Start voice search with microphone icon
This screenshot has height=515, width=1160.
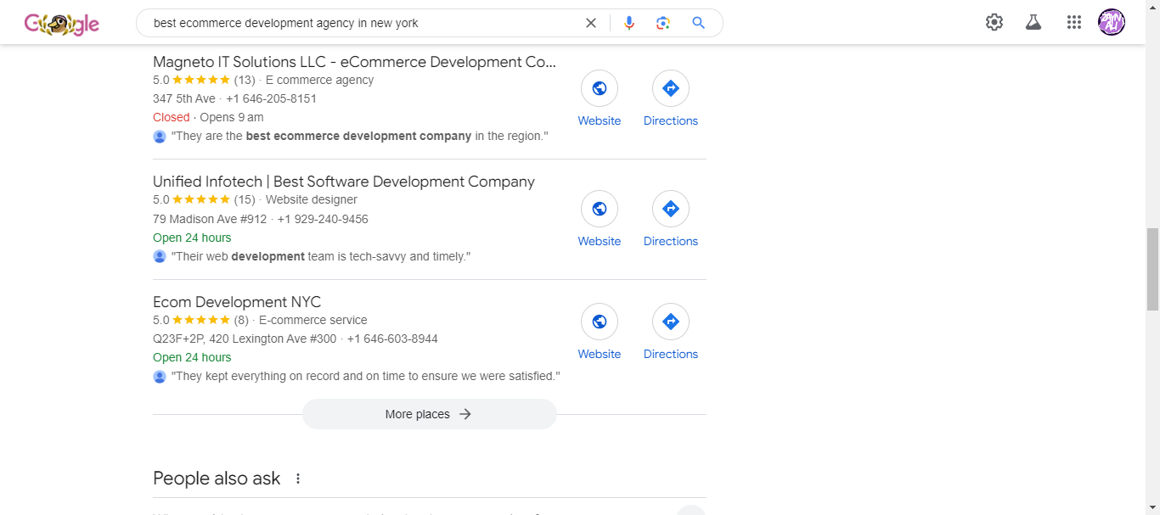(x=629, y=23)
